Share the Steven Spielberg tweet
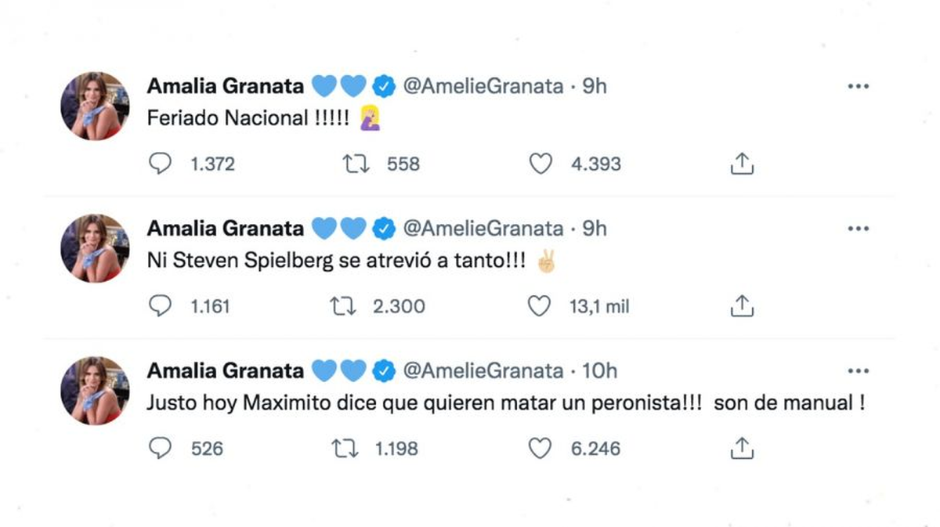Viewport: 940px width, 527px height. click(x=741, y=306)
